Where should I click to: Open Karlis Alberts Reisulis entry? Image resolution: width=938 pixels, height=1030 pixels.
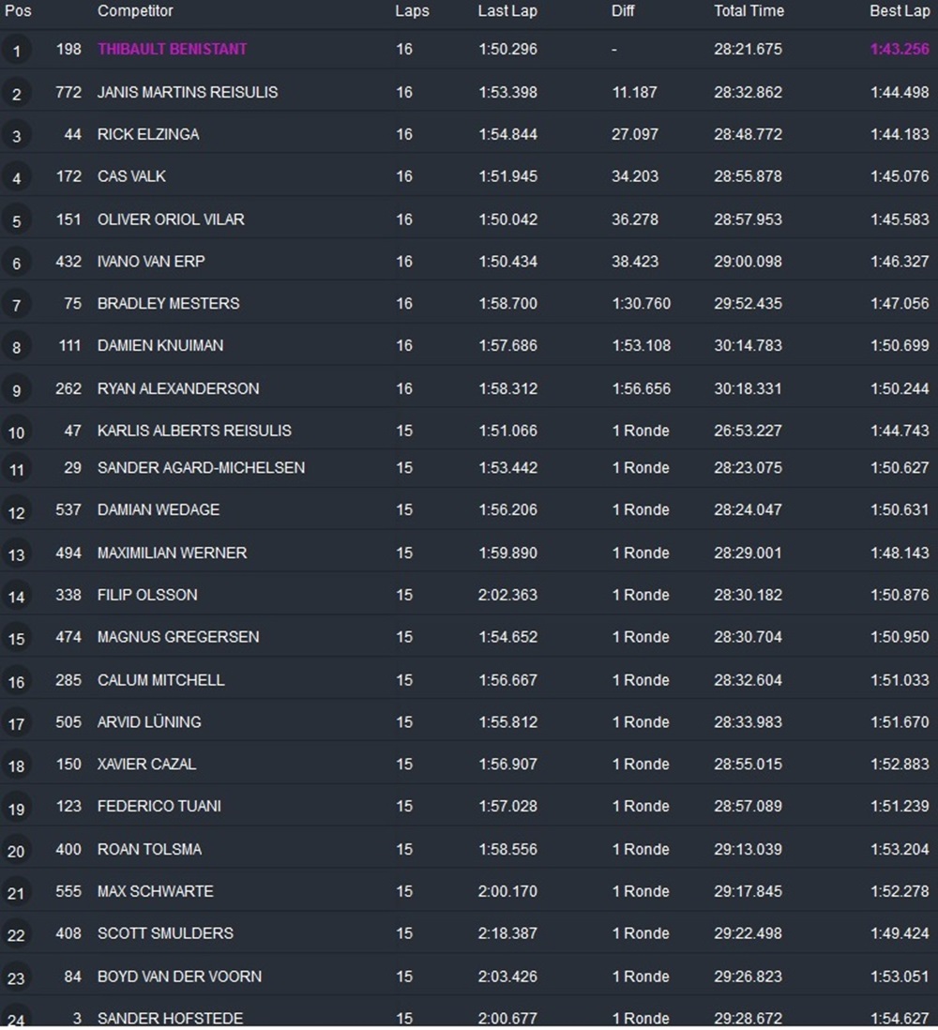(x=194, y=431)
